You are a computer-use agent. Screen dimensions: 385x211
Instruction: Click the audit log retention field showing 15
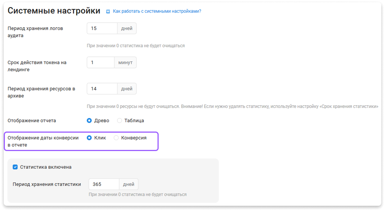tap(102, 28)
